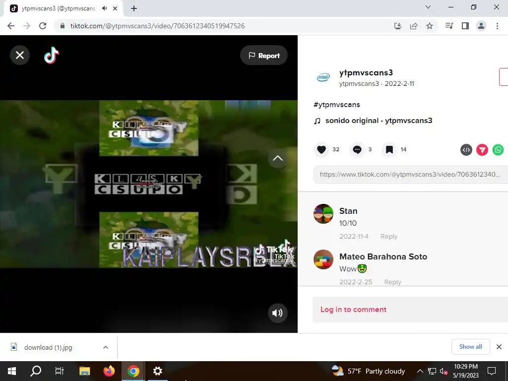The height and width of the screenshot is (381, 508).
Task: Click the video URL field
Action: (x=410, y=174)
